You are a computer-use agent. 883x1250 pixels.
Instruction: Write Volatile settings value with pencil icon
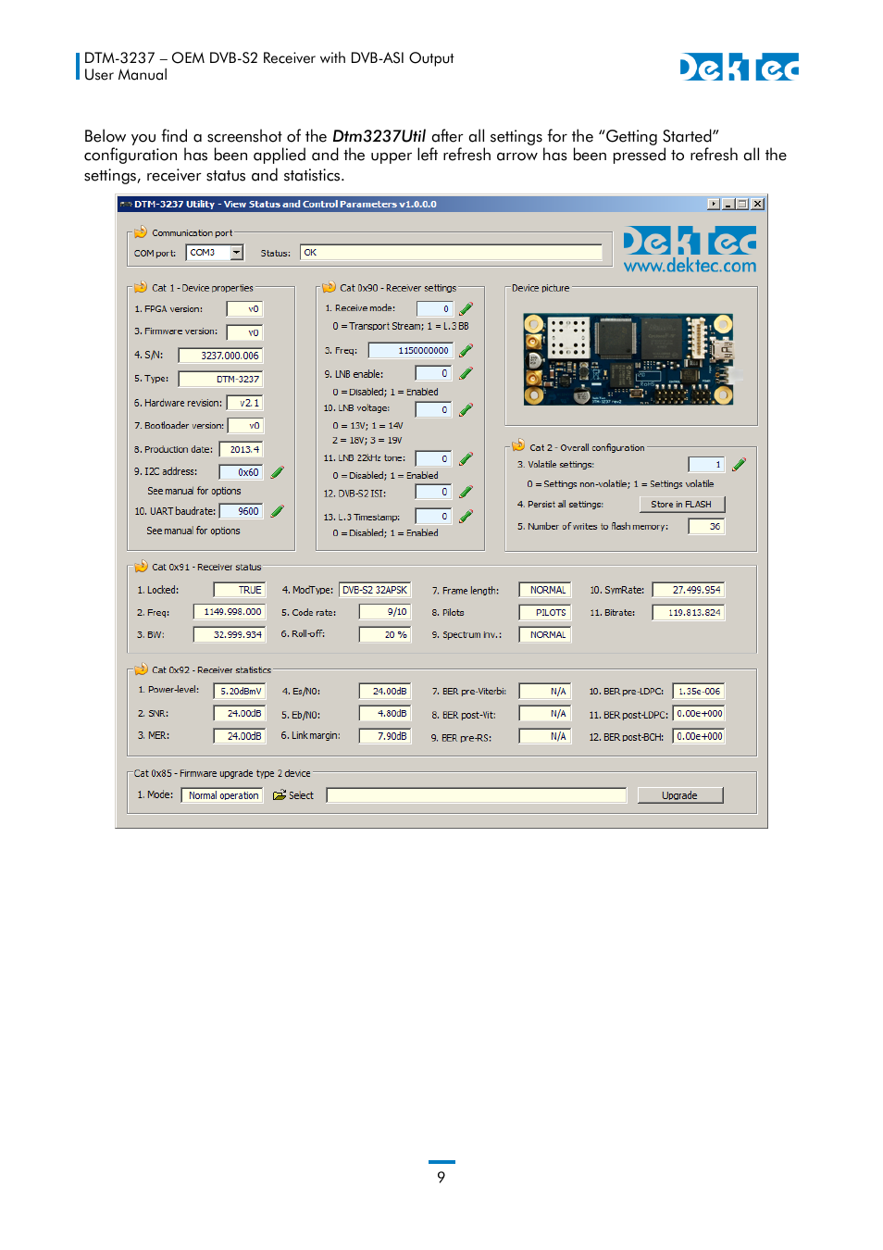(739, 465)
